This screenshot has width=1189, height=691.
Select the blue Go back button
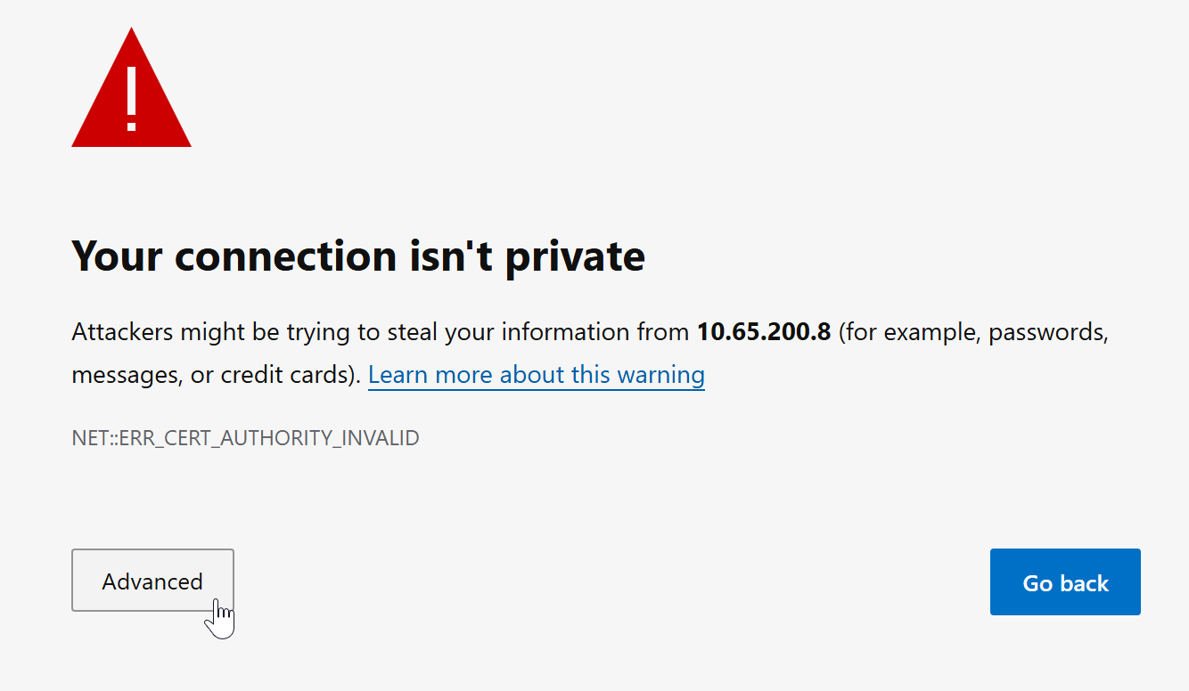(x=1065, y=582)
